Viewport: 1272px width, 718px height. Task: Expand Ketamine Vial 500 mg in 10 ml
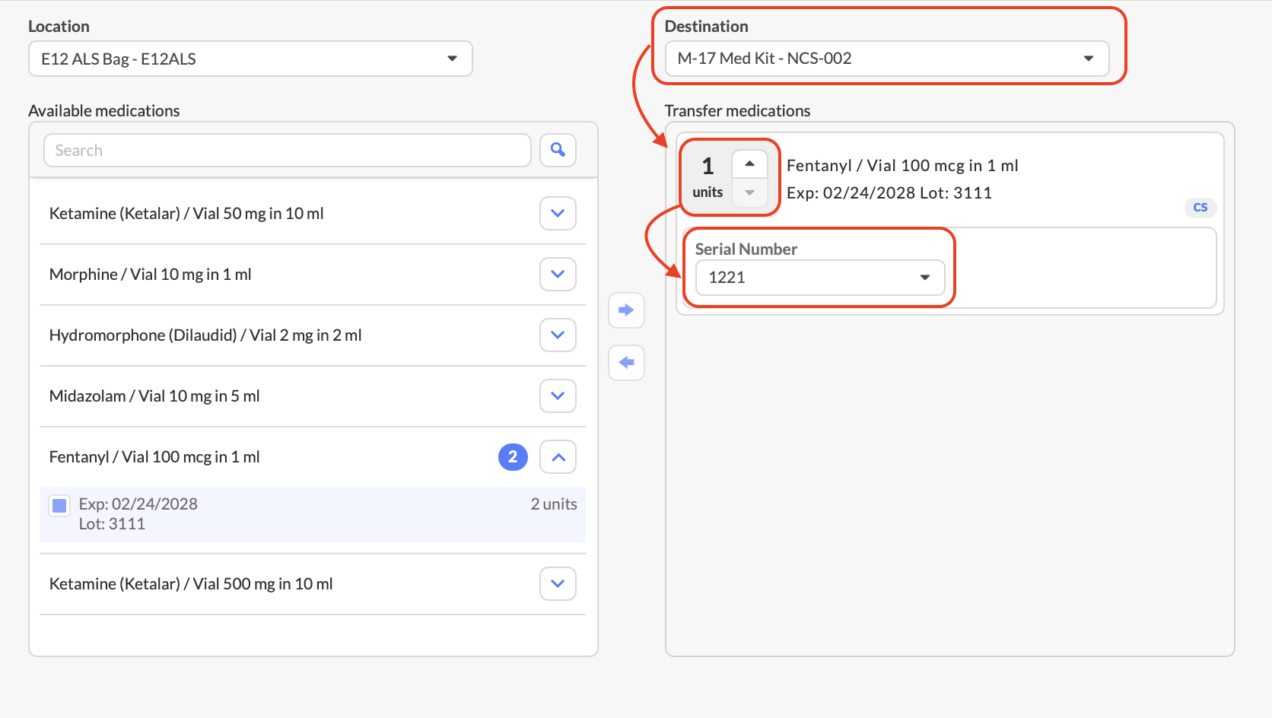click(558, 584)
